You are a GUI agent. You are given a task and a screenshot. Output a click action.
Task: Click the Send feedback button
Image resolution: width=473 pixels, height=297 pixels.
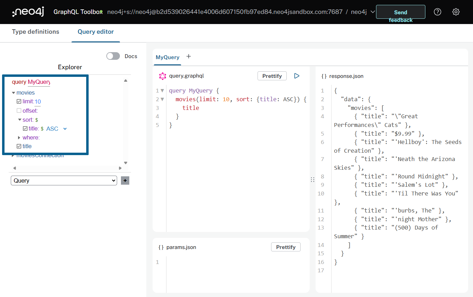click(x=400, y=12)
